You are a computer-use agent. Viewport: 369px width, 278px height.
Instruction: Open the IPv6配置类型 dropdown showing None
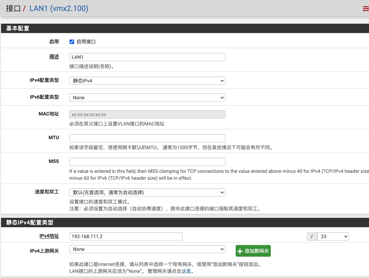(x=147, y=98)
